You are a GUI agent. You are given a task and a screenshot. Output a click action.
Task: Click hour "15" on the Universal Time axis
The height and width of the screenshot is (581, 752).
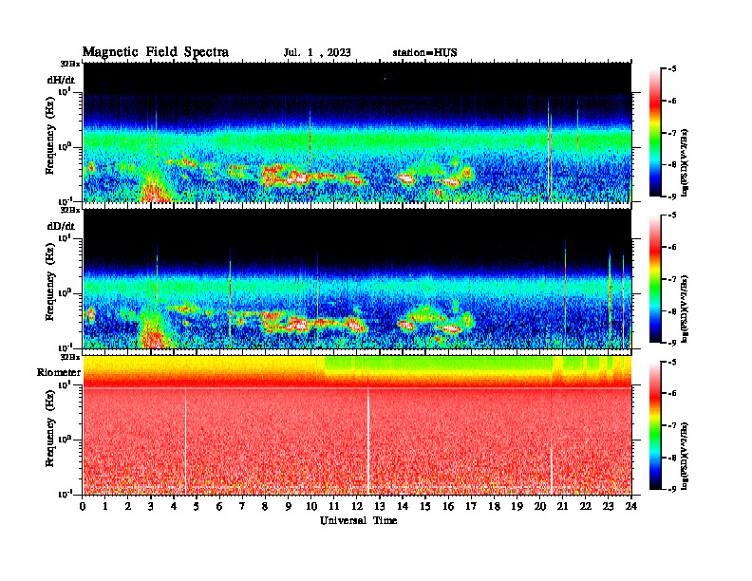click(x=425, y=506)
